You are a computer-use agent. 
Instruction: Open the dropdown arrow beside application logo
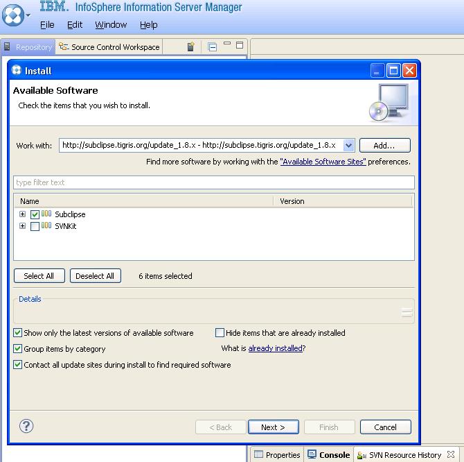coord(28,15)
